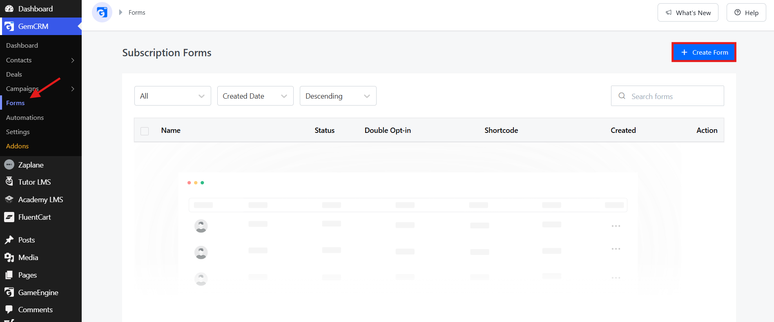Click the Shortcode column header
The height and width of the screenshot is (322, 774).
[501, 130]
